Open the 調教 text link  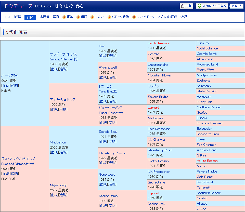(70, 17)
